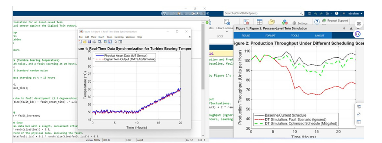Click Add-Ons colored cubes icon
This screenshot has width=382, height=143.
point(284,22)
